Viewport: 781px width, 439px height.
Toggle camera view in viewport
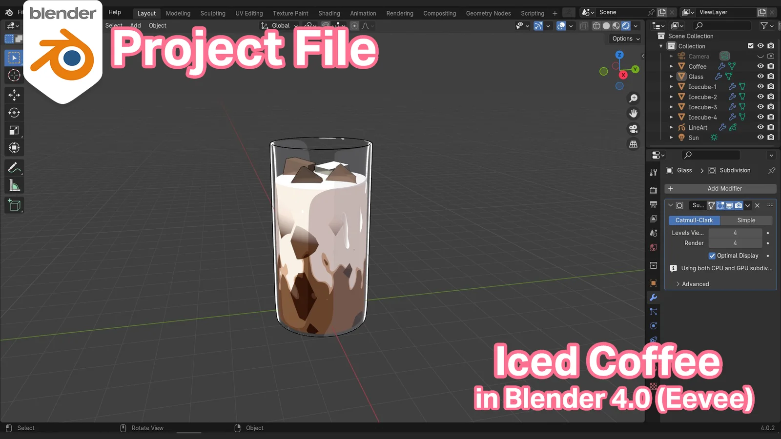[633, 129]
